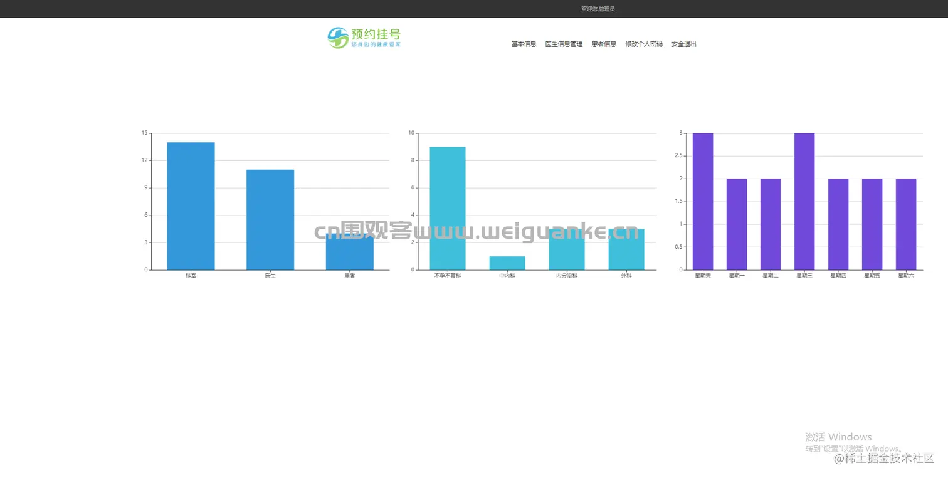The width and height of the screenshot is (948, 478).
Task: Open the 患者信息 menu
Action: (x=604, y=44)
